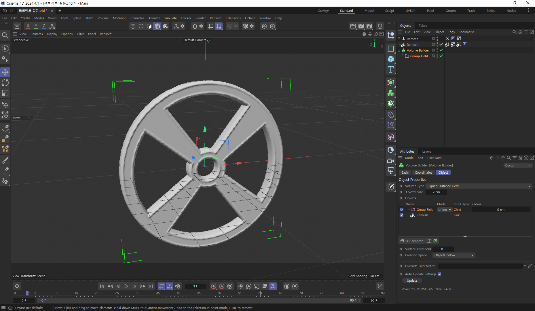535x311 pixels.
Task: Expand the Voxel Size parameter
Action: (x=406, y=192)
